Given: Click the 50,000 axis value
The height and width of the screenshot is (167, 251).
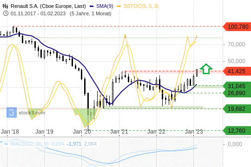Looking at the screenshot, I should (236, 61).
